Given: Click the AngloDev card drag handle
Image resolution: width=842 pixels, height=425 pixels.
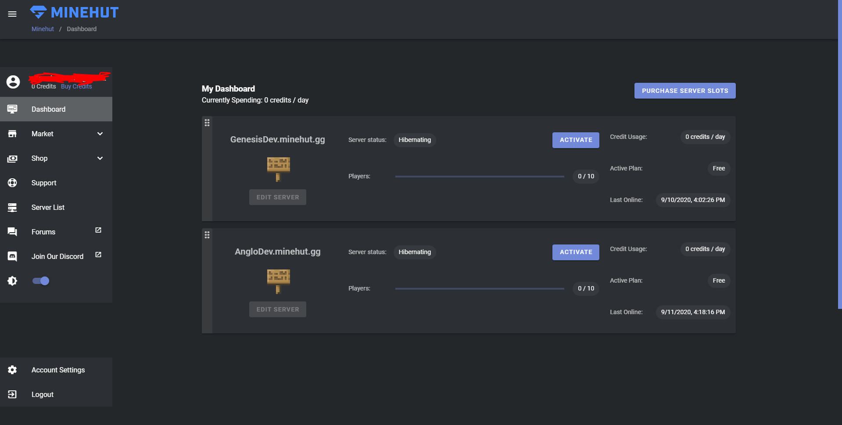Looking at the screenshot, I should pos(207,235).
